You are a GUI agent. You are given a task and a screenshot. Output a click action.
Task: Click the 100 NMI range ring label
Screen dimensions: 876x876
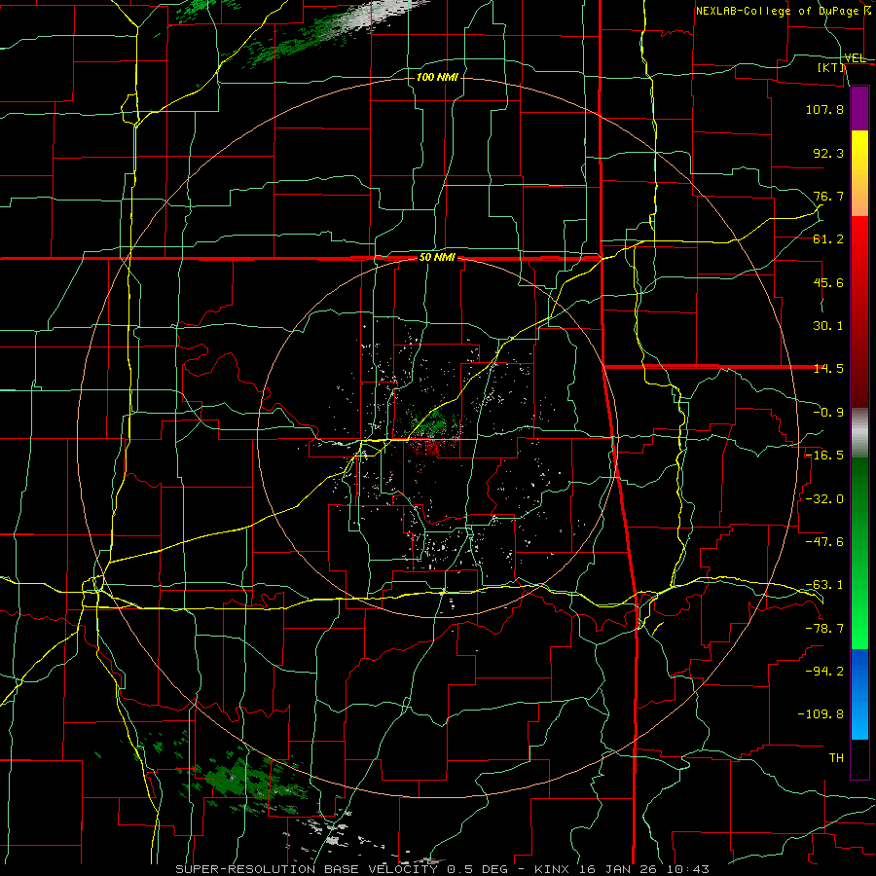coord(437,77)
